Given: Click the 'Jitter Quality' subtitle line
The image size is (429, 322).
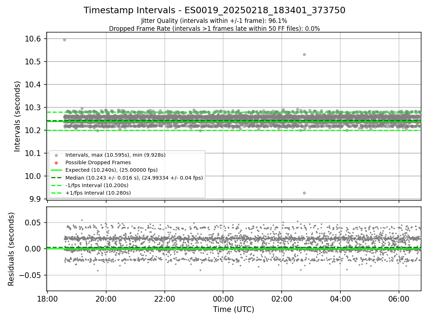Looking at the screenshot, I should (214, 21).
